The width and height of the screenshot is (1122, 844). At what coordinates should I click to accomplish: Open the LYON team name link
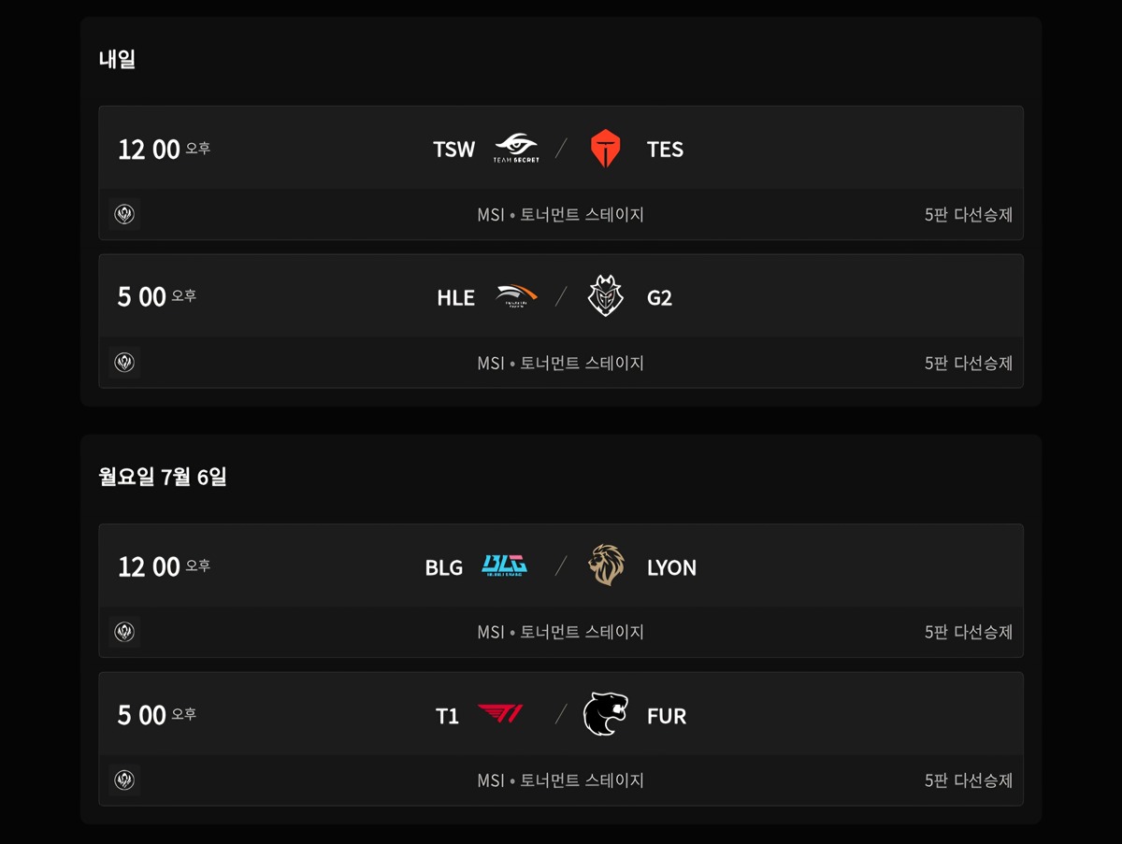click(x=671, y=567)
